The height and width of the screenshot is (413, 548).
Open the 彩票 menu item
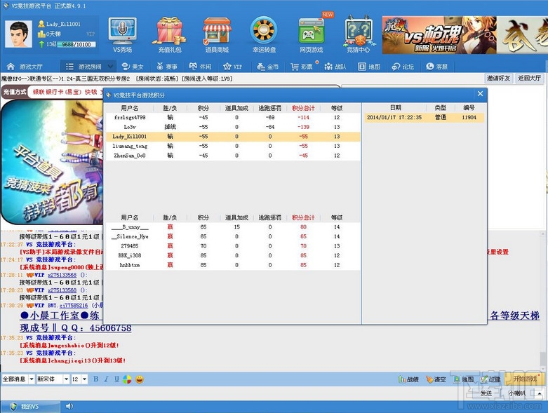pos(302,67)
